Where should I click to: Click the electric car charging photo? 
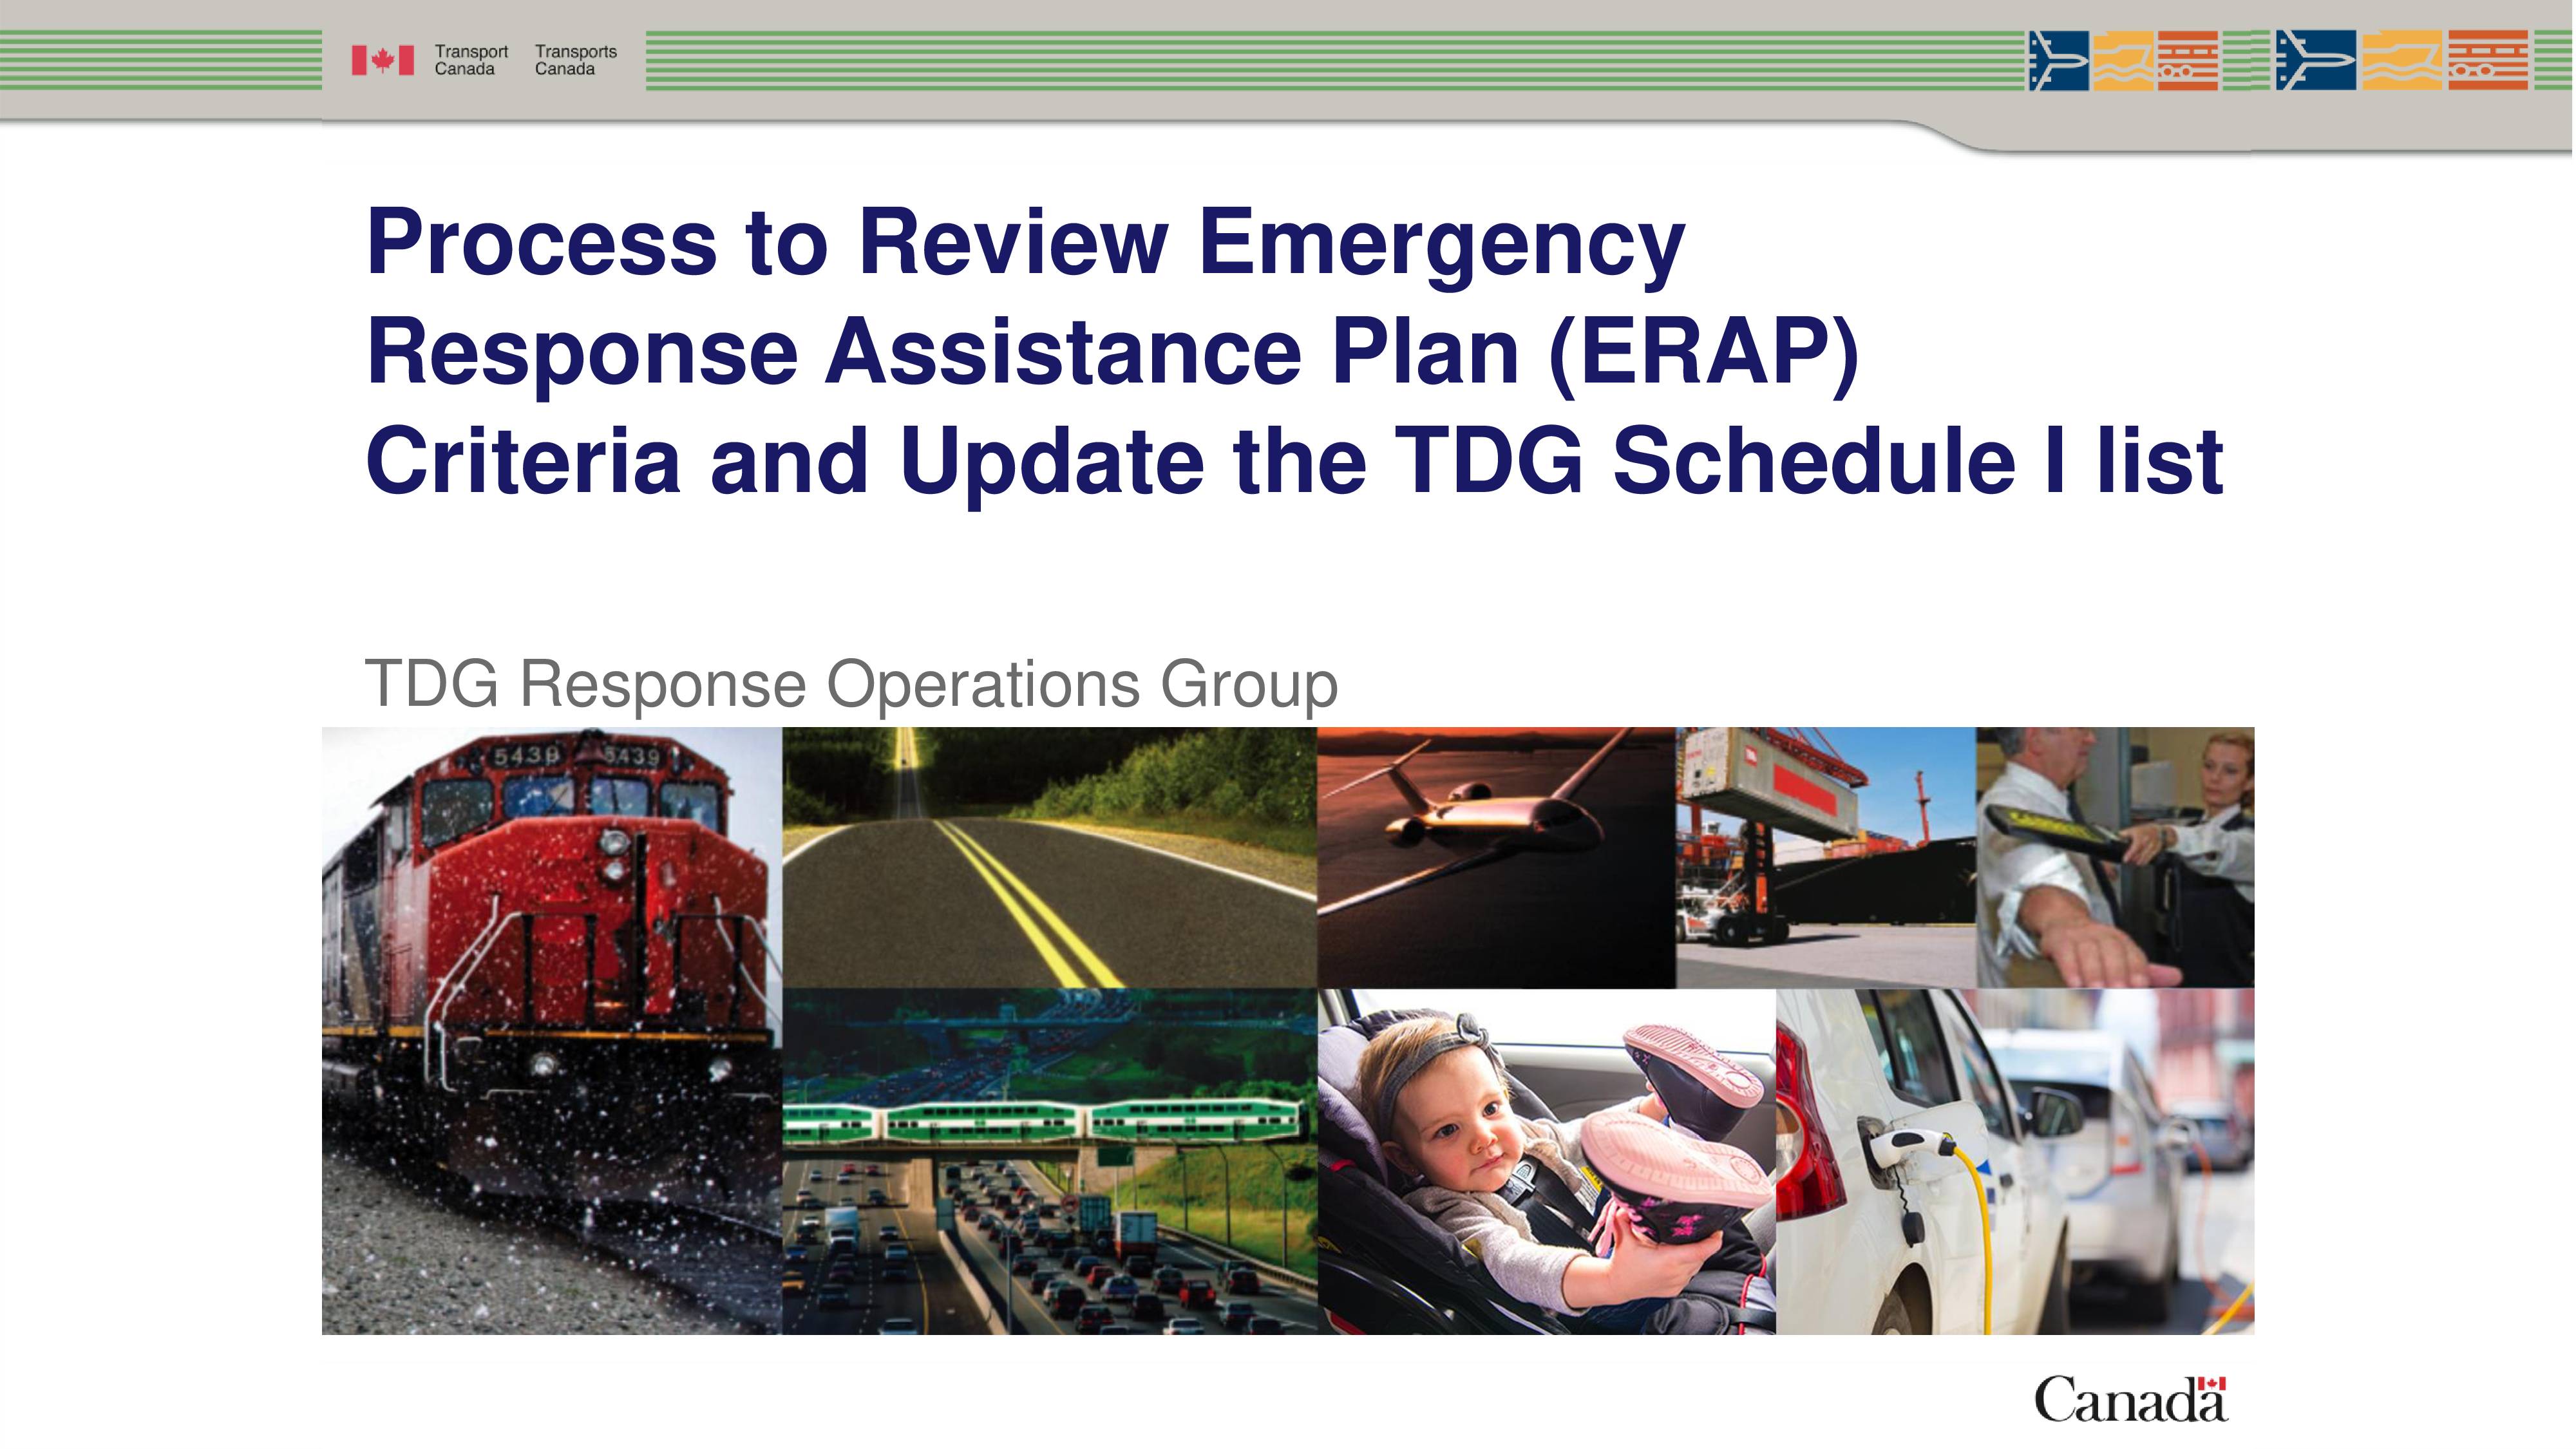(2015, 1162)
